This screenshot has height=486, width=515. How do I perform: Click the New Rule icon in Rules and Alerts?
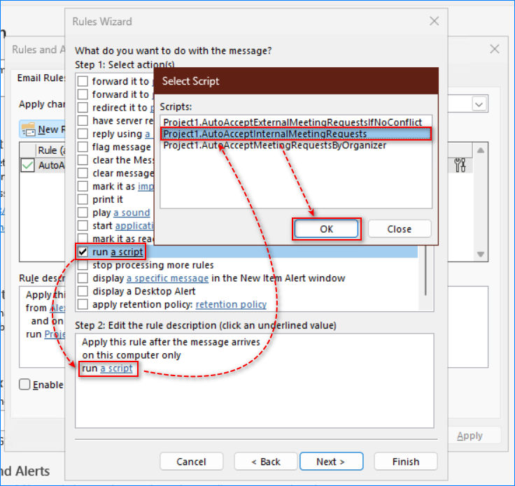pos(28,129)
